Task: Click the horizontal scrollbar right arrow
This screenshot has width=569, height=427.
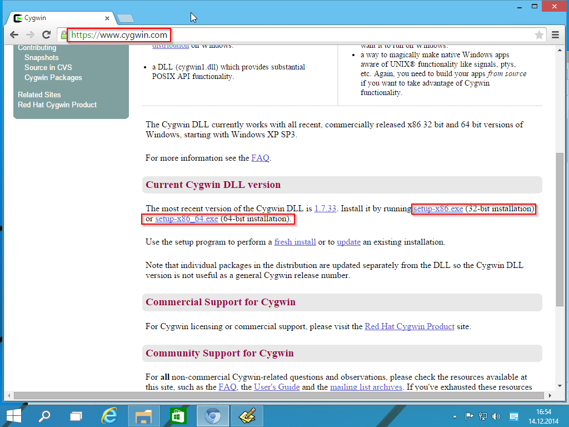Action: click(x=550, y=395)
